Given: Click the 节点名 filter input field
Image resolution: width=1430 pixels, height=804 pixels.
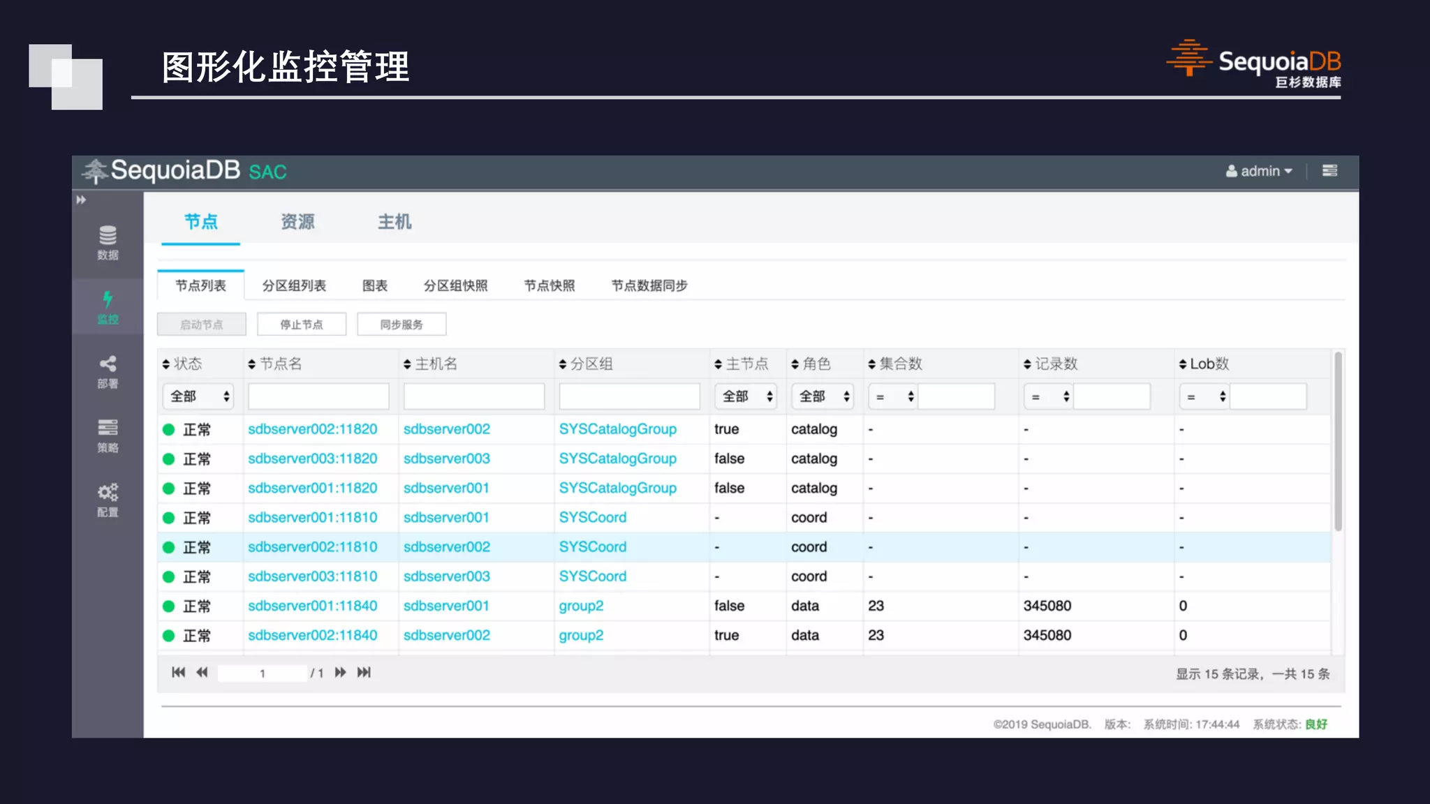Looking at the screenshot, I should pos(318,396).
